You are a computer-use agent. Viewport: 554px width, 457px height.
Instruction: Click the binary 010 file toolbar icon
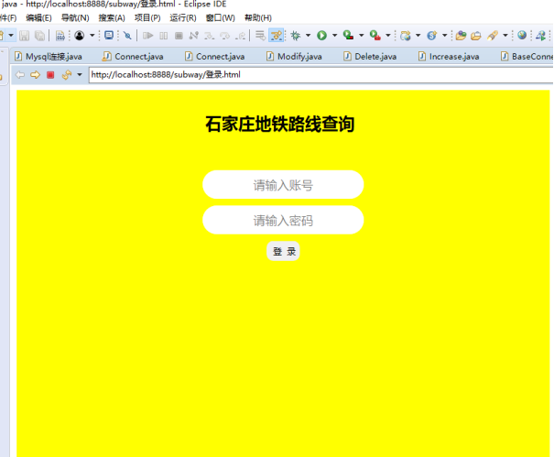tap(60, 36)
